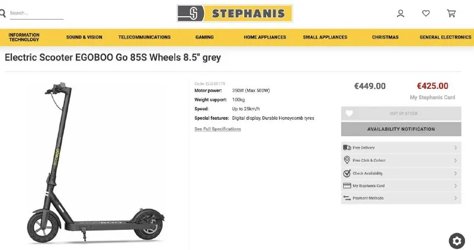Click into the Search input field
Viewport: 474px width, 250px height.
coord(36,13)
